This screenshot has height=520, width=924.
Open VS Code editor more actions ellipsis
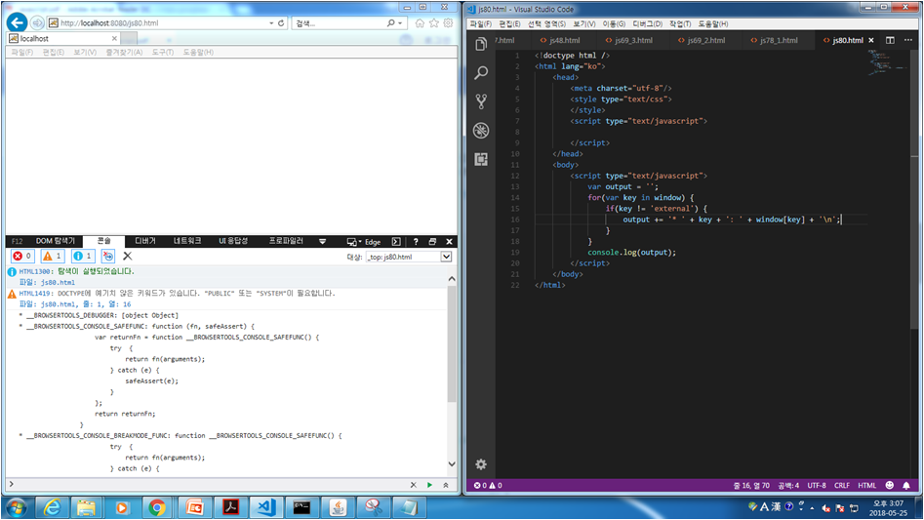(908, 40)
